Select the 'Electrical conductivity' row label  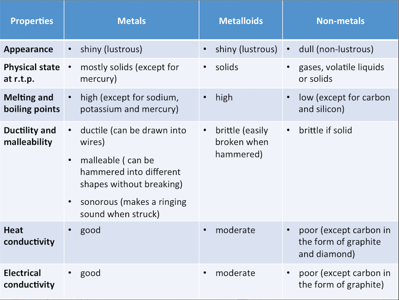click(x=29, y=279)
